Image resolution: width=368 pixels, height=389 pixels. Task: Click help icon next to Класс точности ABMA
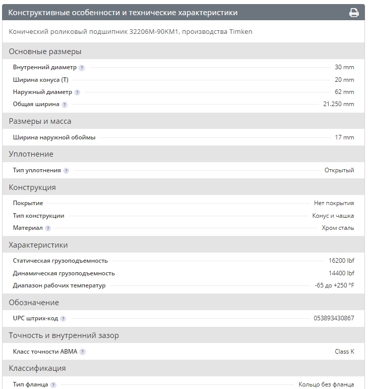[x=83, y=352]
